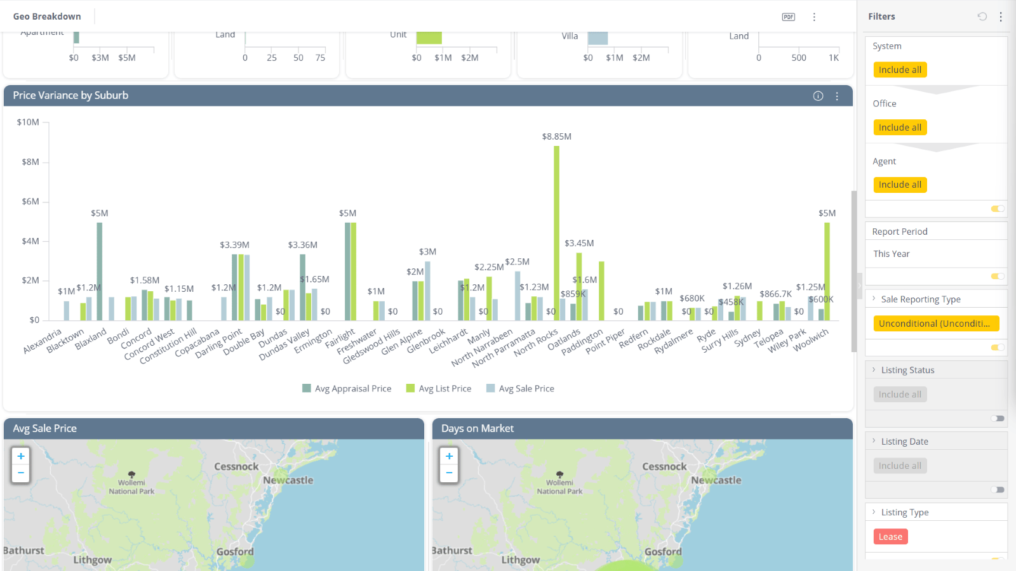Reset filters with the undo icon
The width and height of the screenshot is (1016, 571).
coord(982,16)
